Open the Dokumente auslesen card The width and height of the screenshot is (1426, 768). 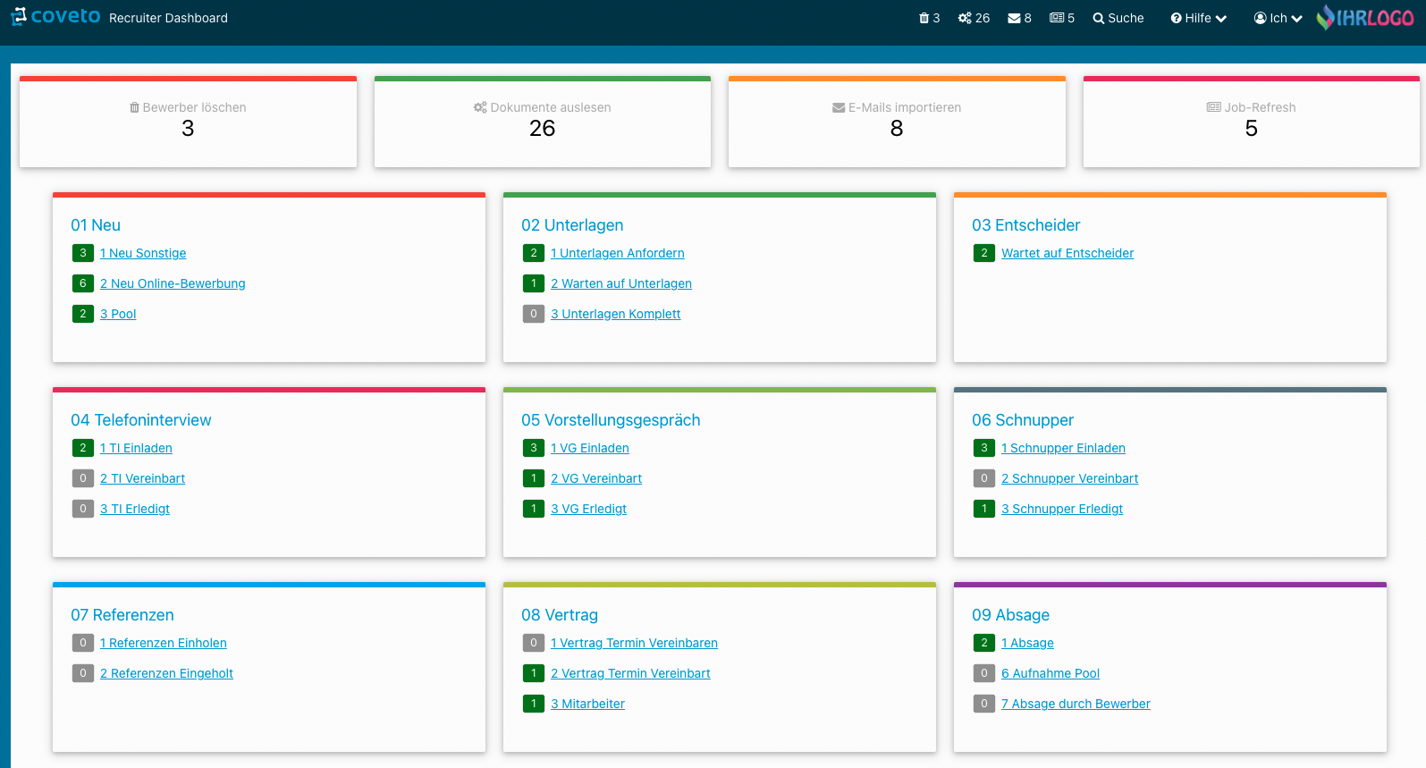pos(543,122)
